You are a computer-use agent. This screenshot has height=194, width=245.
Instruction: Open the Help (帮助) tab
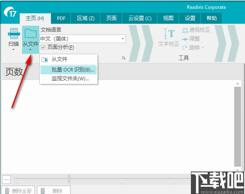pos(211,18)
